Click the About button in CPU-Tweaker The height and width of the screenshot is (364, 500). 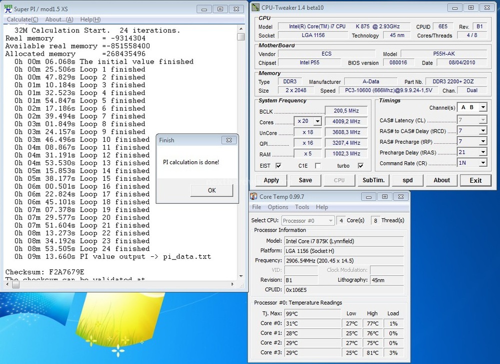click(x=441, y=180)
